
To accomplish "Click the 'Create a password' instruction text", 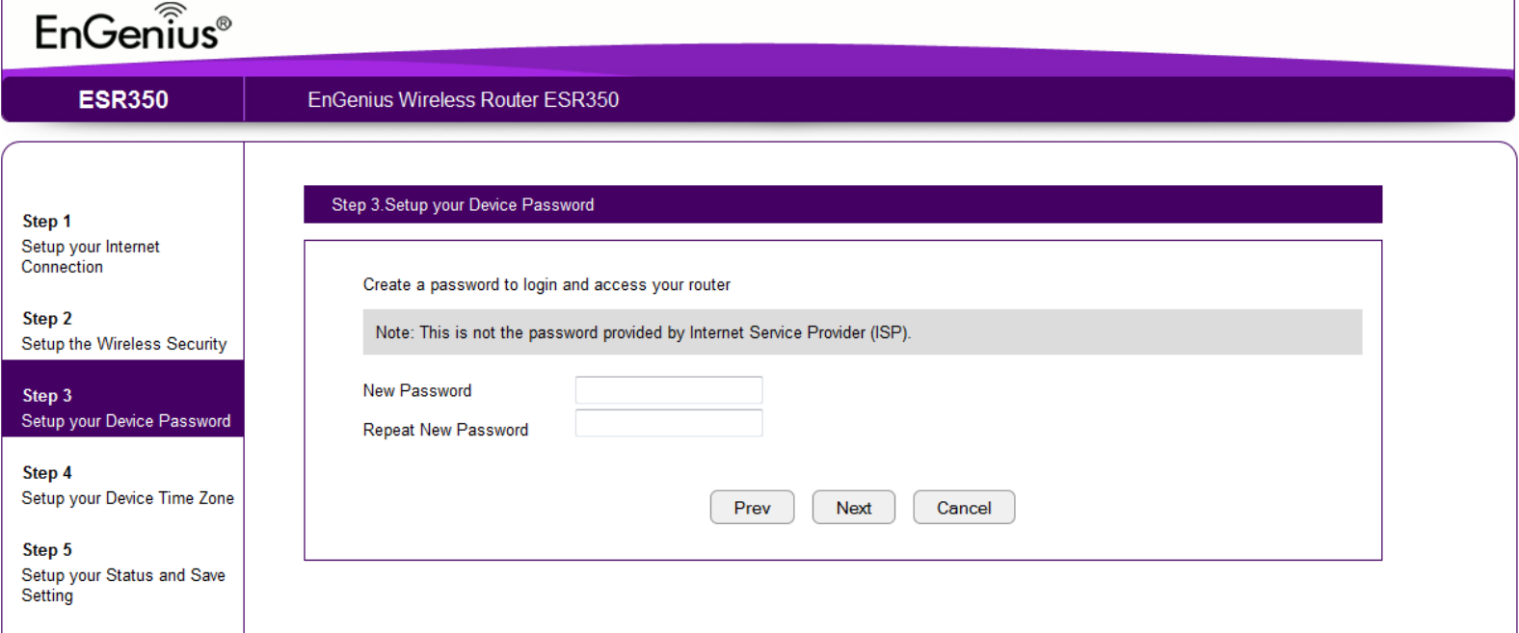I will pos(546,284).
